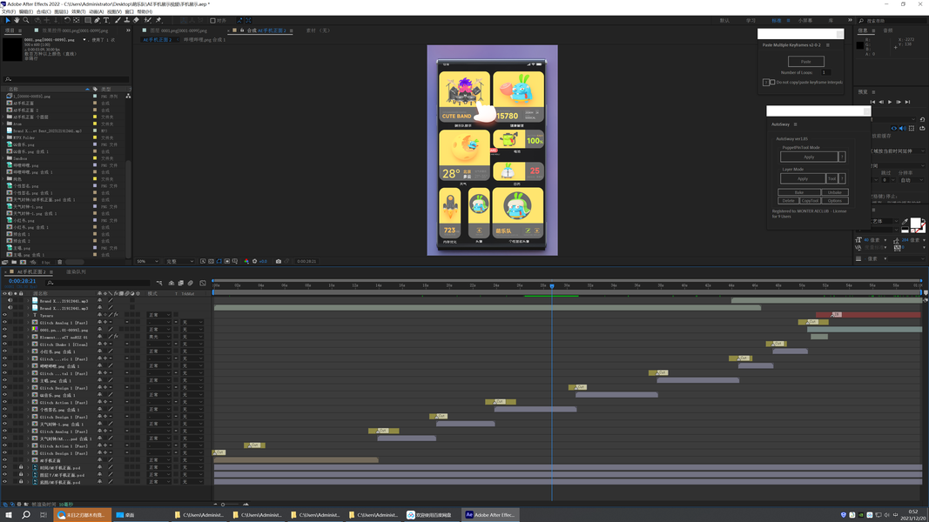The height and width of the screenshot is (522, 929).
Task: Click the eyedropper in Character panel
Action: pos(905,221)
